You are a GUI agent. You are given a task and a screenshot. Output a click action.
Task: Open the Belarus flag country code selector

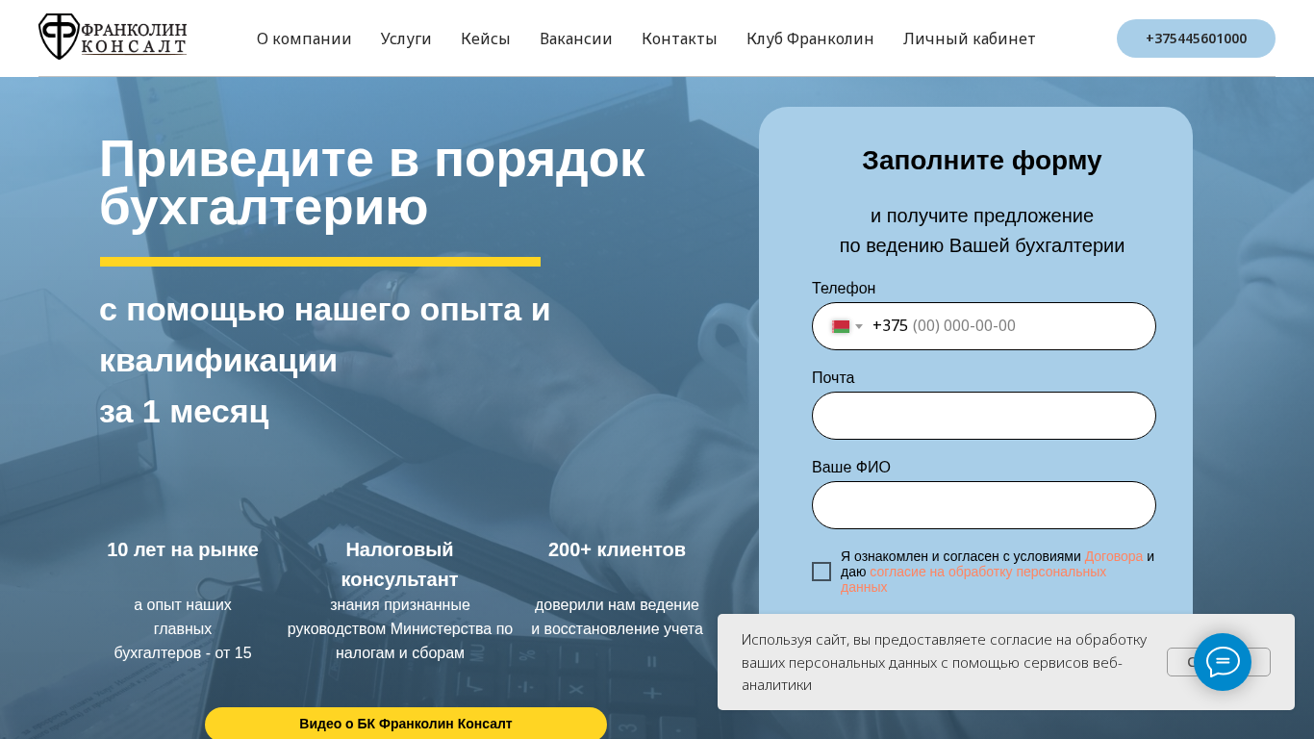tap(847, 326)
